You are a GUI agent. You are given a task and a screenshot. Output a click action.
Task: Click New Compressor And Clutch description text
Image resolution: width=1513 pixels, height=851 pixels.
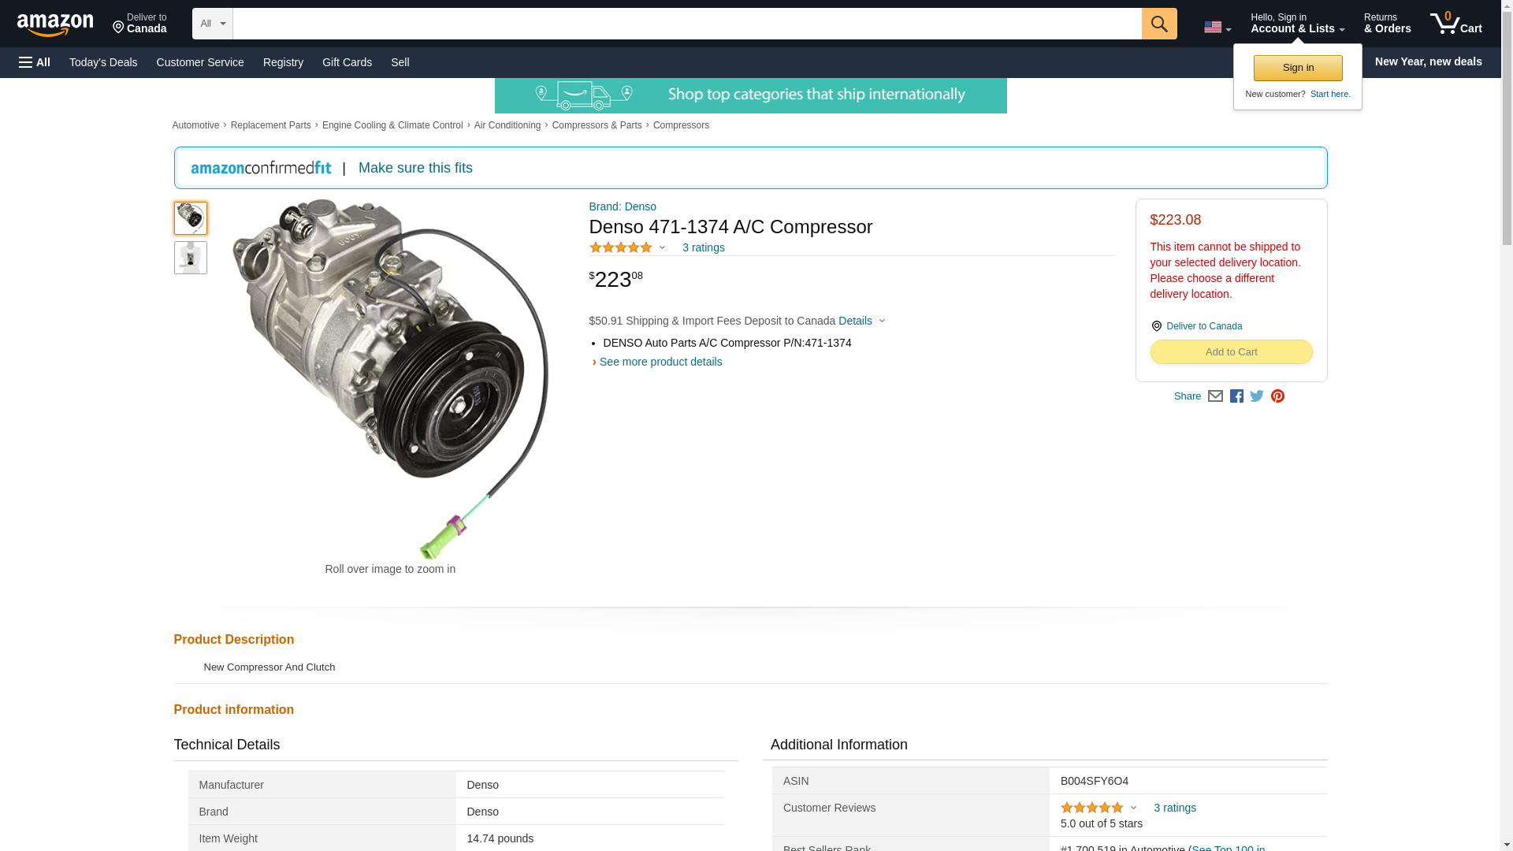click(269, 667)
